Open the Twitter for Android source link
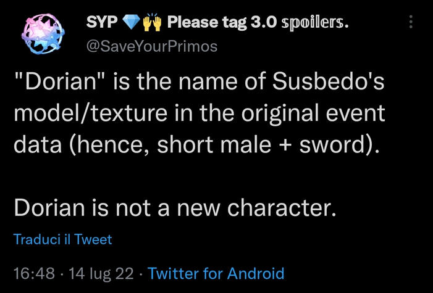 (216, 273)
